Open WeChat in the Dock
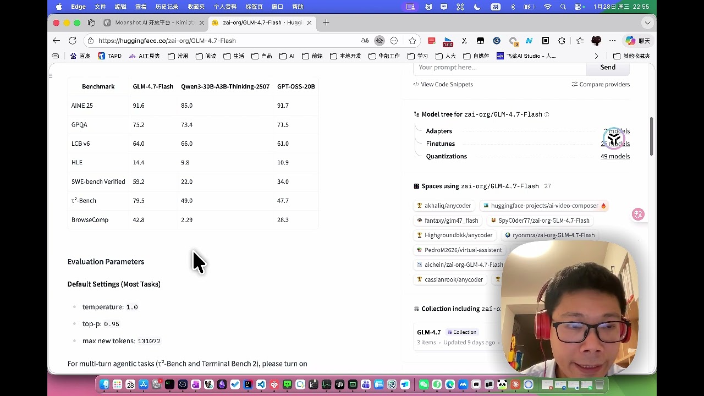Screen dimensions: 704x396 pyautogui.click(x=424, y=384)
